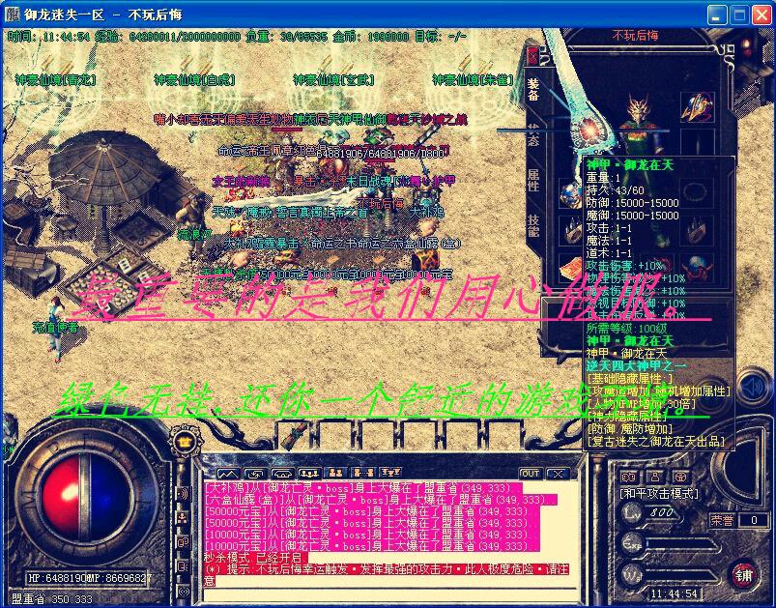The height and width of the screenshot is (608, 776).
Task: Click the X exit button beside OUT
Action: (x=559, y=474)
